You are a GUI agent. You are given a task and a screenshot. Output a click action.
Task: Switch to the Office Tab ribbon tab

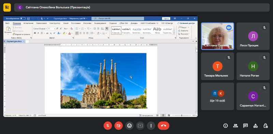[x=124, y=23]
